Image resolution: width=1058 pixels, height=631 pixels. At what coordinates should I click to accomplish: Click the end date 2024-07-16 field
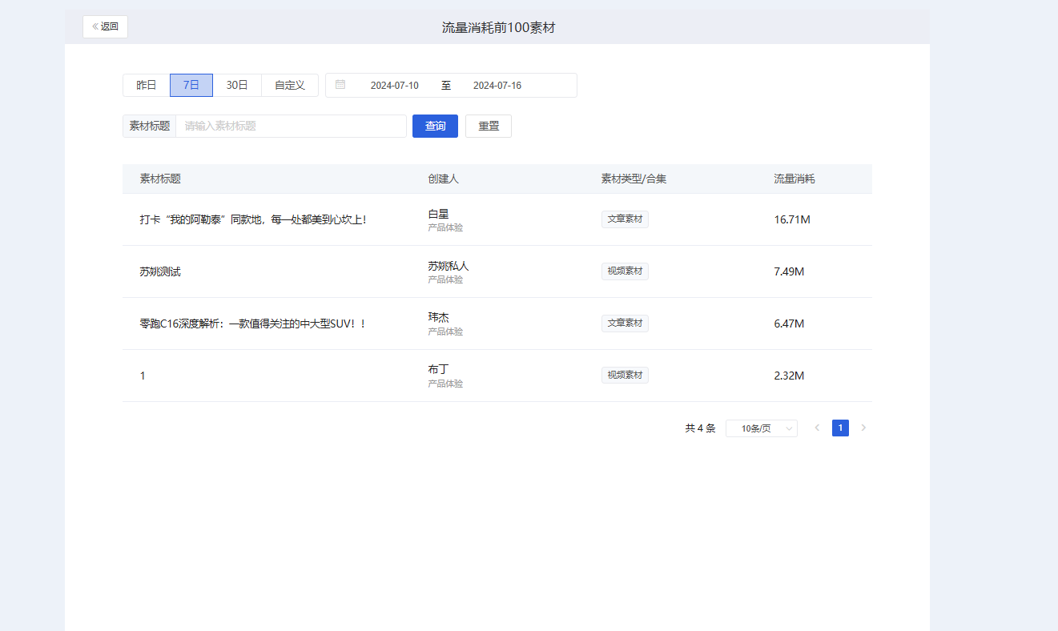(497, 86)
